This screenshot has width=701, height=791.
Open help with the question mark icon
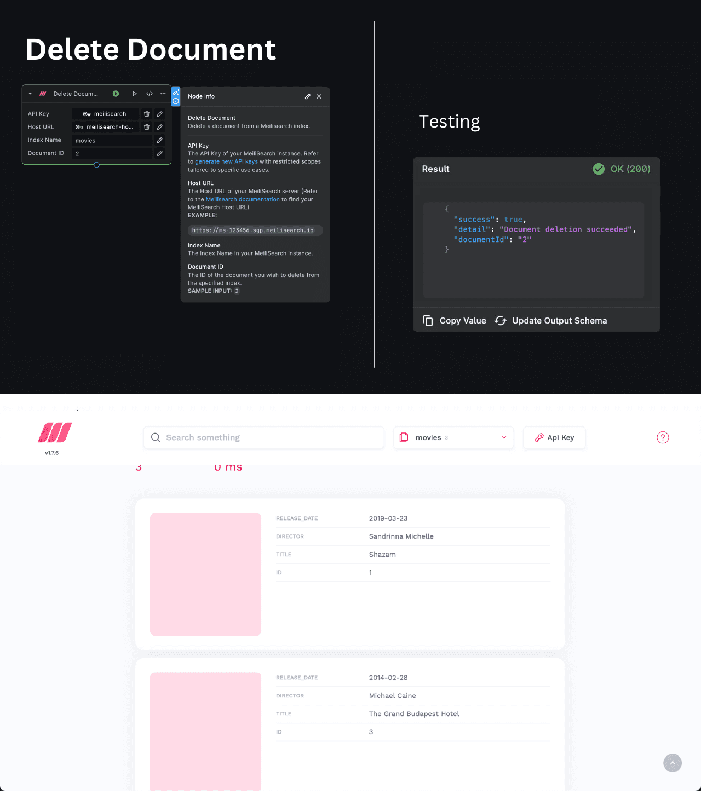[663, 437]
